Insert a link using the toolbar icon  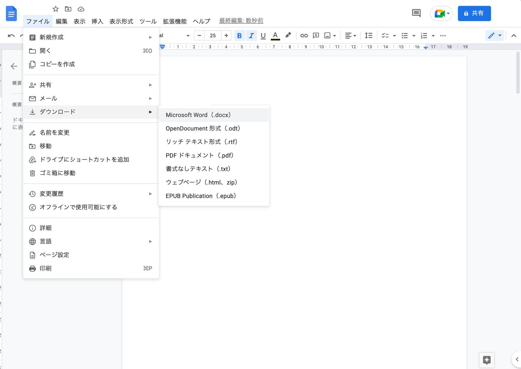pyautogui.click(x=304, y=36)
